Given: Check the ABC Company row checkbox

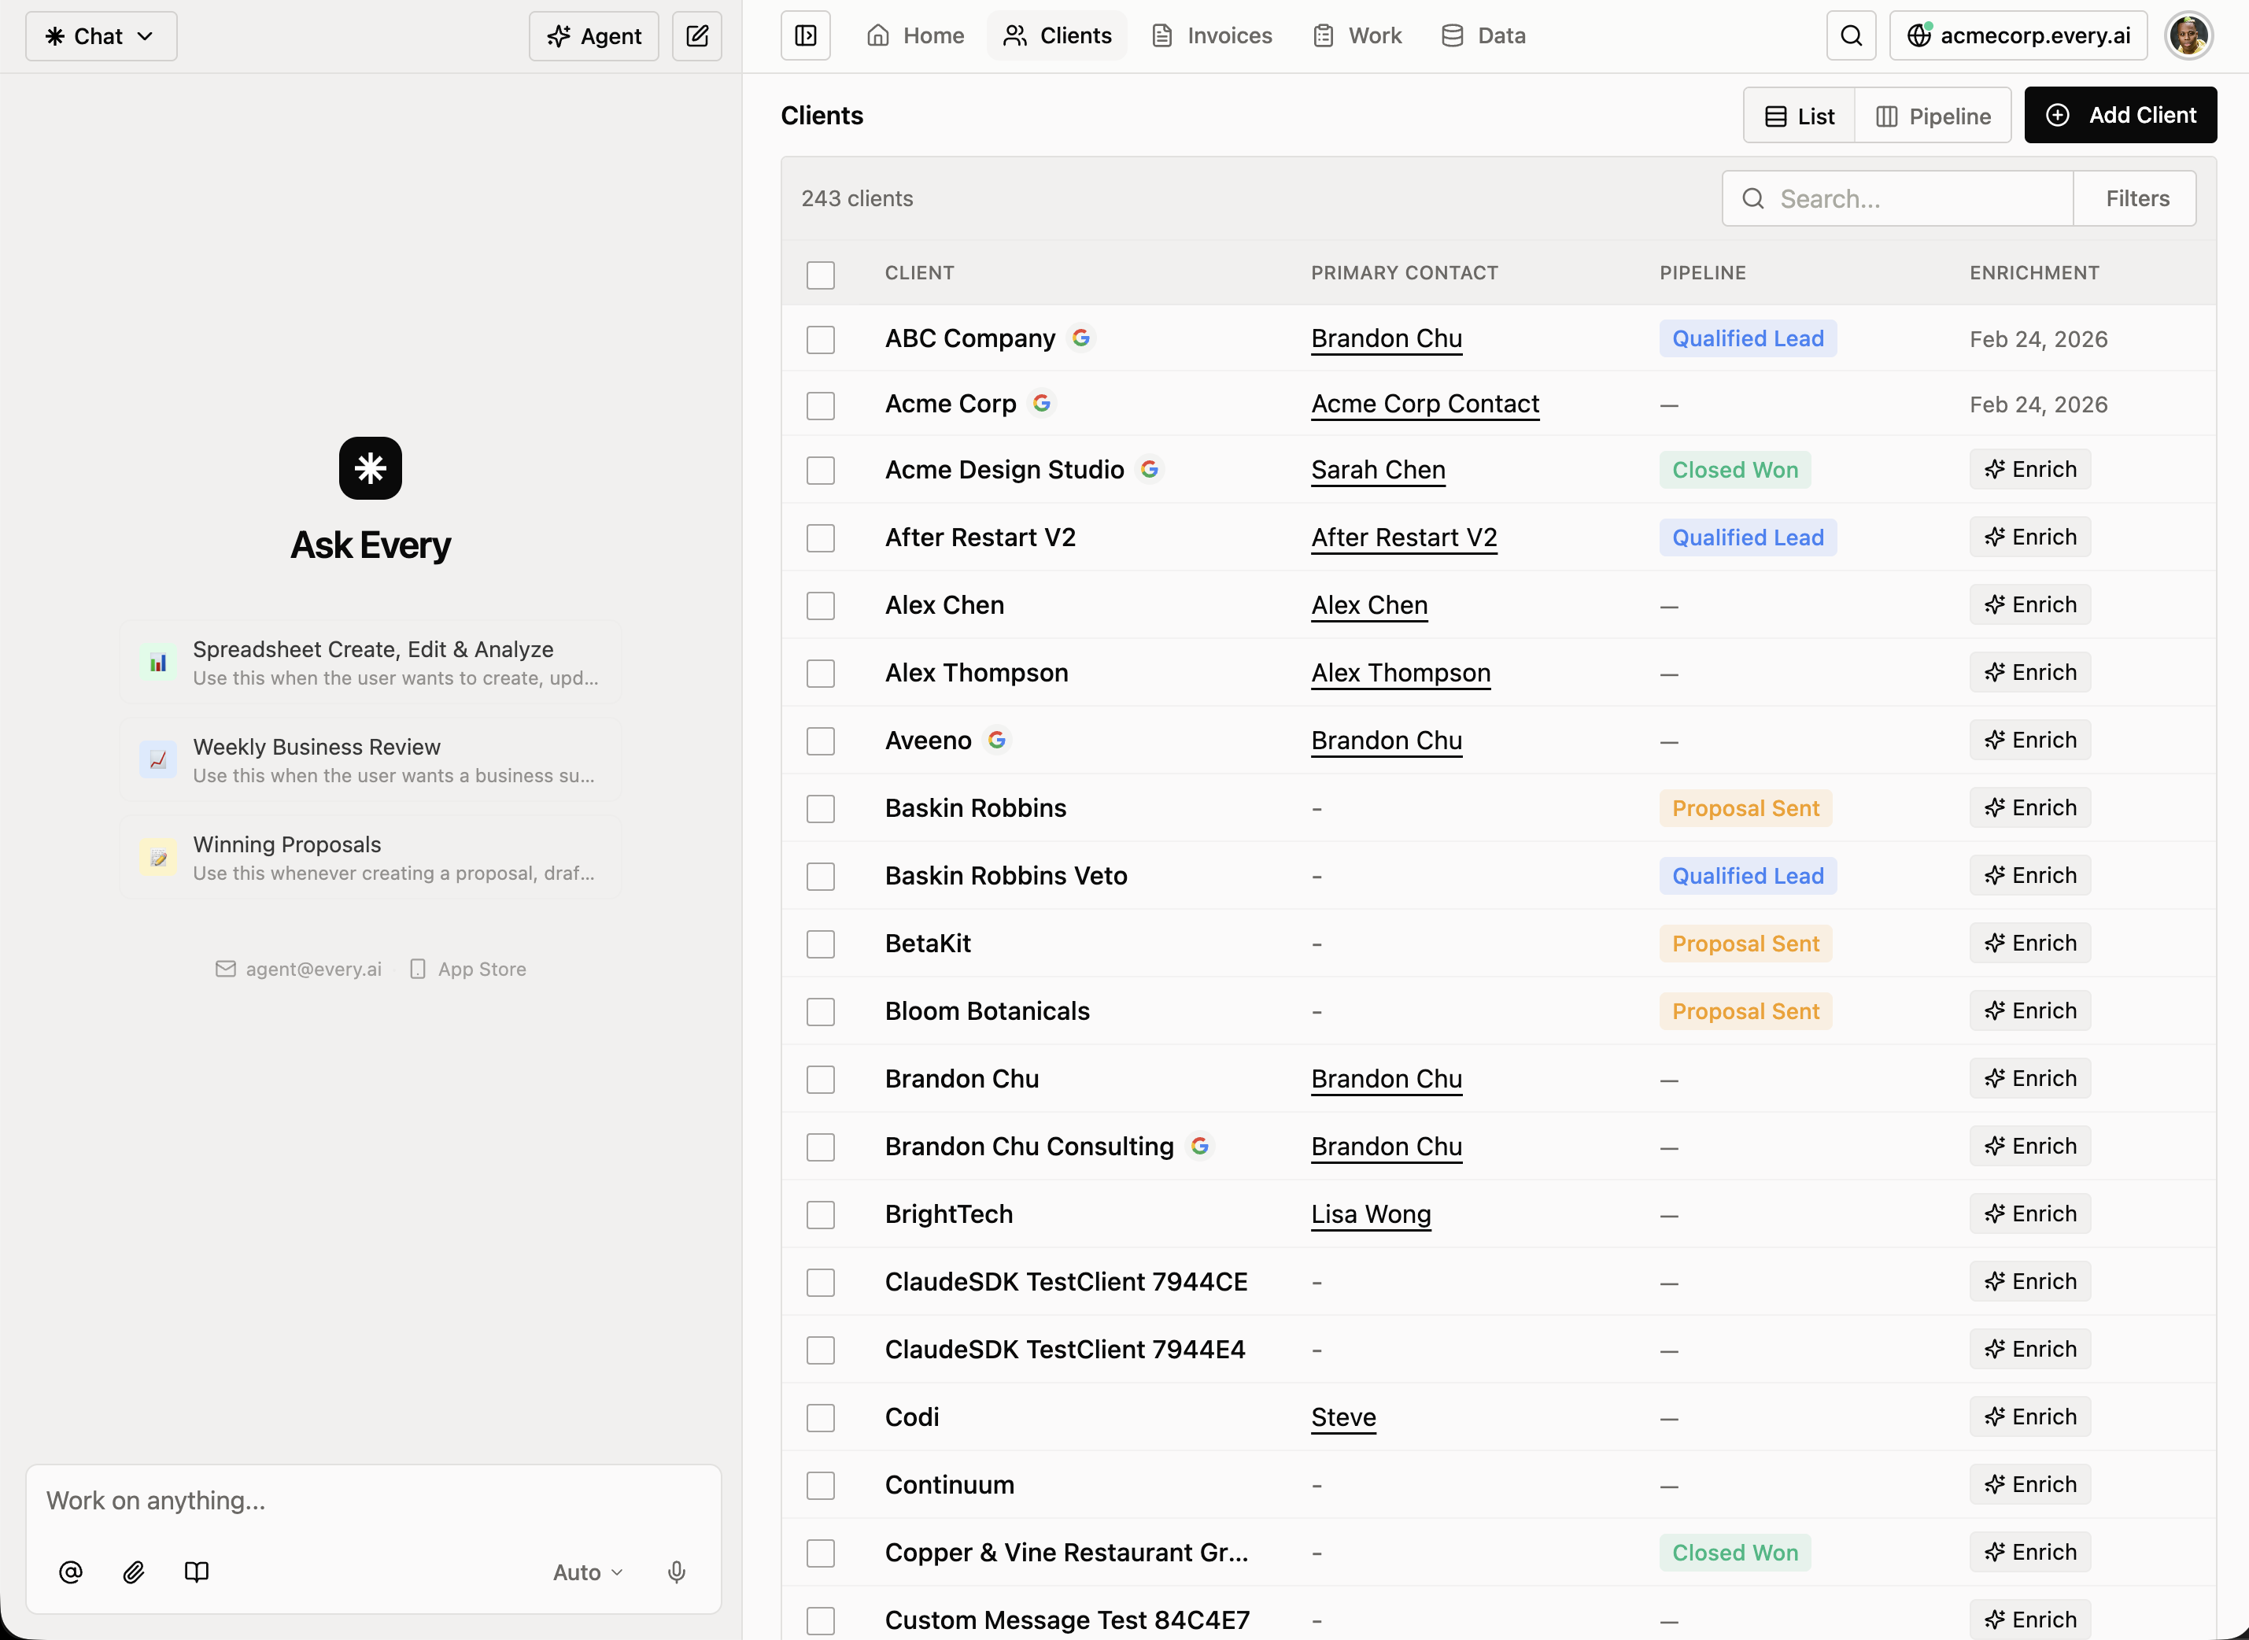Looking at the screenshot, I should [x=821, y=339].
